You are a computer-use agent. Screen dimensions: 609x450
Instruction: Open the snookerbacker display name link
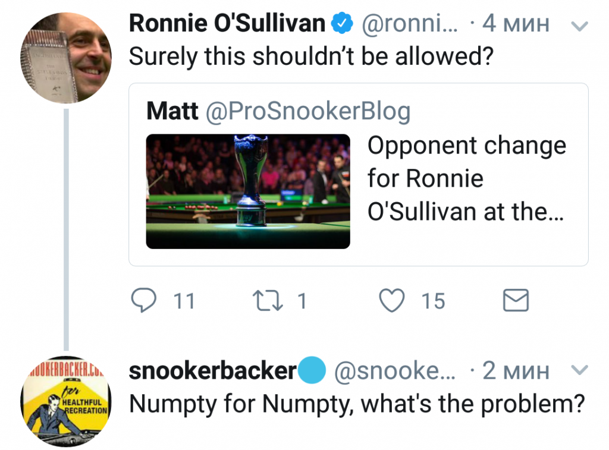point(212,371)
